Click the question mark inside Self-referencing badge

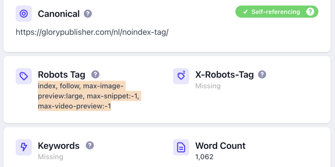[x=310, y=12]
